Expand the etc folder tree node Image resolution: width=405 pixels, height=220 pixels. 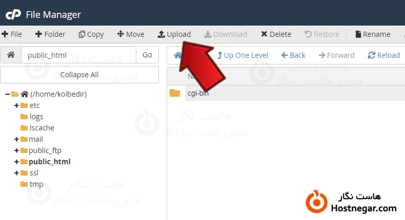[16, 105]
